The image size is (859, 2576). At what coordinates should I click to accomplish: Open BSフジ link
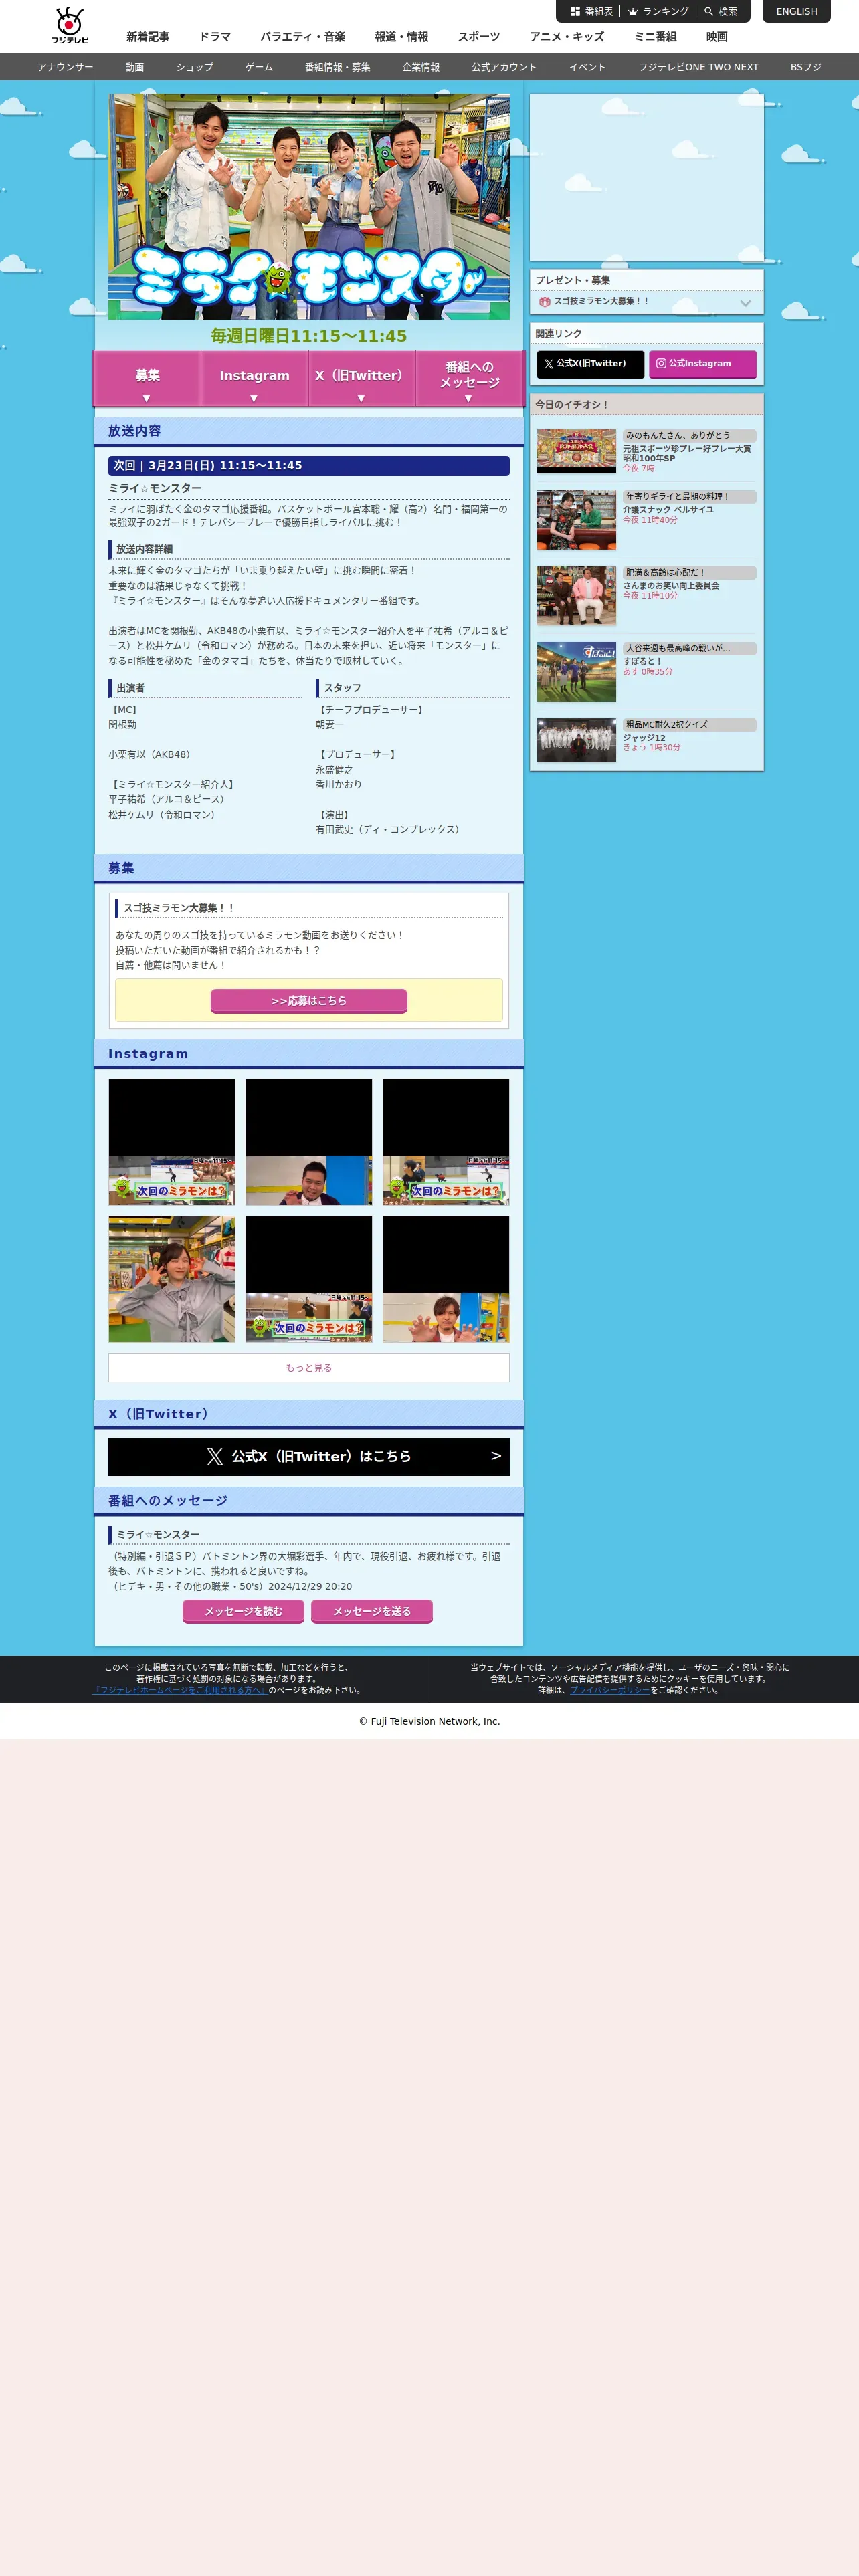[806, 67]
